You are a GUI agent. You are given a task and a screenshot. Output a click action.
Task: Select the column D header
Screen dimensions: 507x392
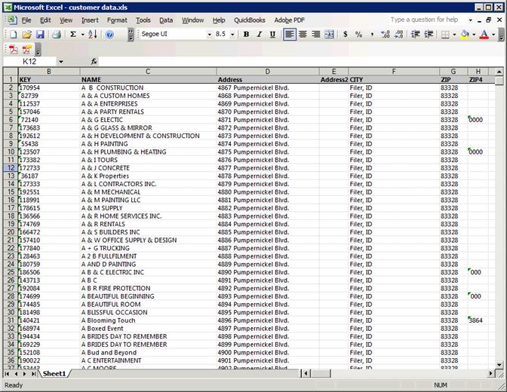pos(267,71)
